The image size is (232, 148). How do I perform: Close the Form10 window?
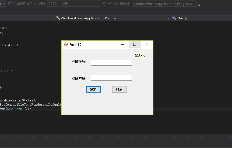click(147, 44)
